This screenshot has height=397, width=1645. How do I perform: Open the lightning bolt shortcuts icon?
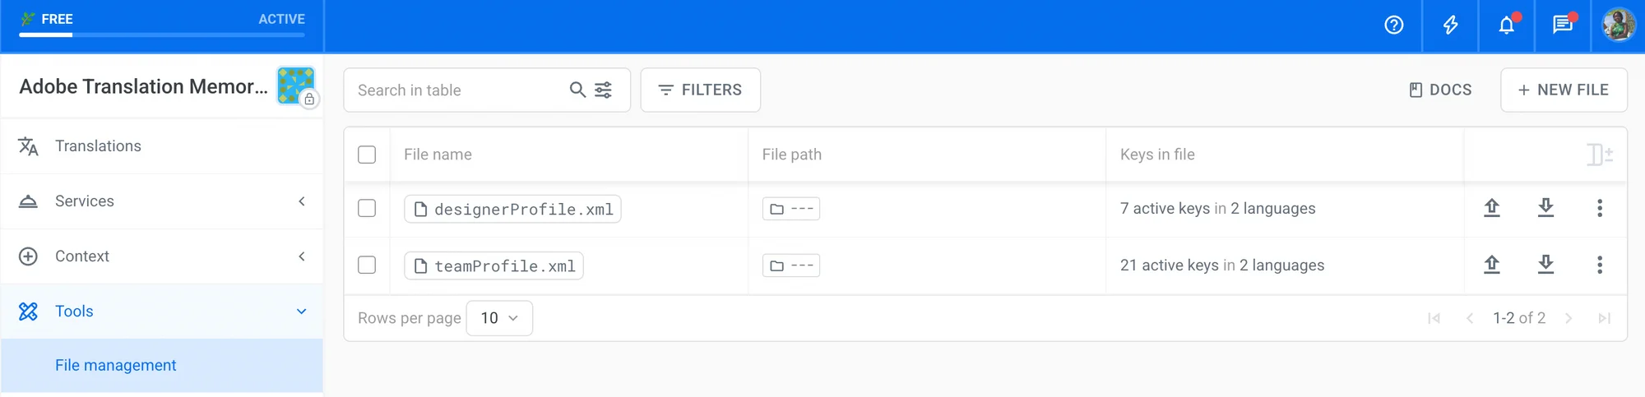tap(1451, 25)
